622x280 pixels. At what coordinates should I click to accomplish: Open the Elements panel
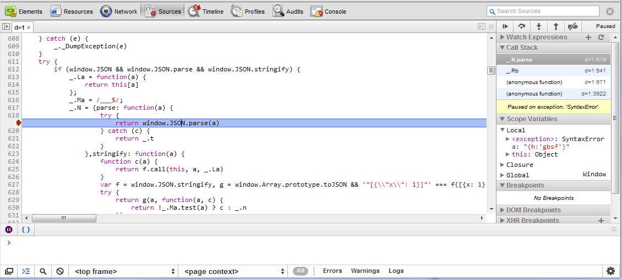24,12
